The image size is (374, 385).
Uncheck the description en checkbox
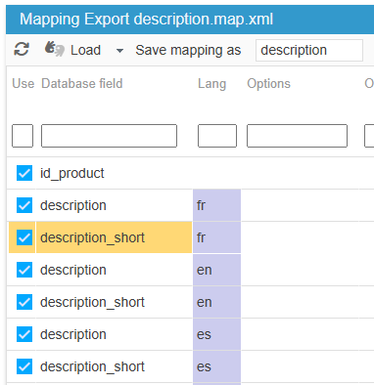24,270
